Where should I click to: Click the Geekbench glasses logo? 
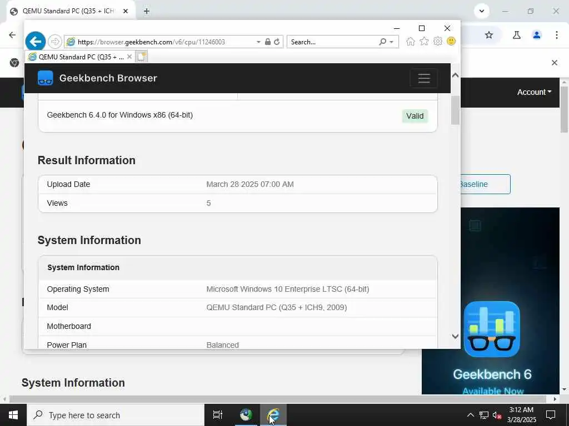[46, 78]
